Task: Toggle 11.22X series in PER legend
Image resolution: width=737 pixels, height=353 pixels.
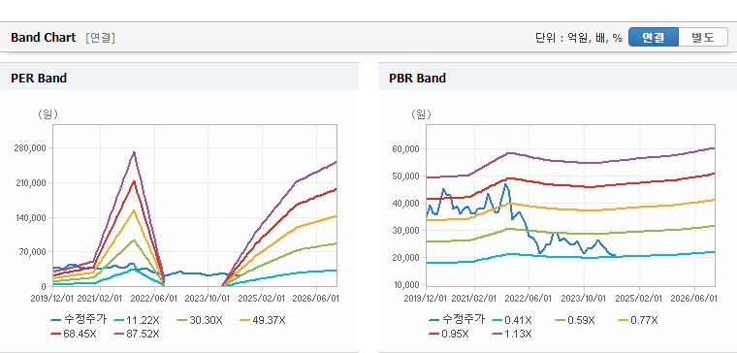Action: point(137,320)
